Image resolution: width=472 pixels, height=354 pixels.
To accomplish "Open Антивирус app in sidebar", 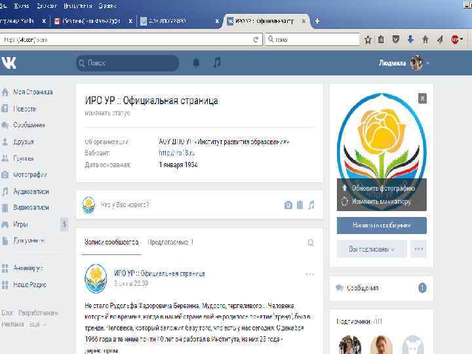I will 28,268.
